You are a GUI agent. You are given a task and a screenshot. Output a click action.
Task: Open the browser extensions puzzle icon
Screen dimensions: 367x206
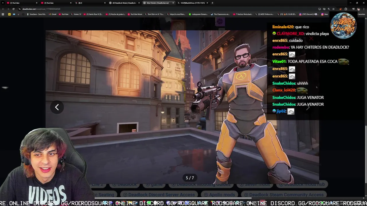[346, 9]
